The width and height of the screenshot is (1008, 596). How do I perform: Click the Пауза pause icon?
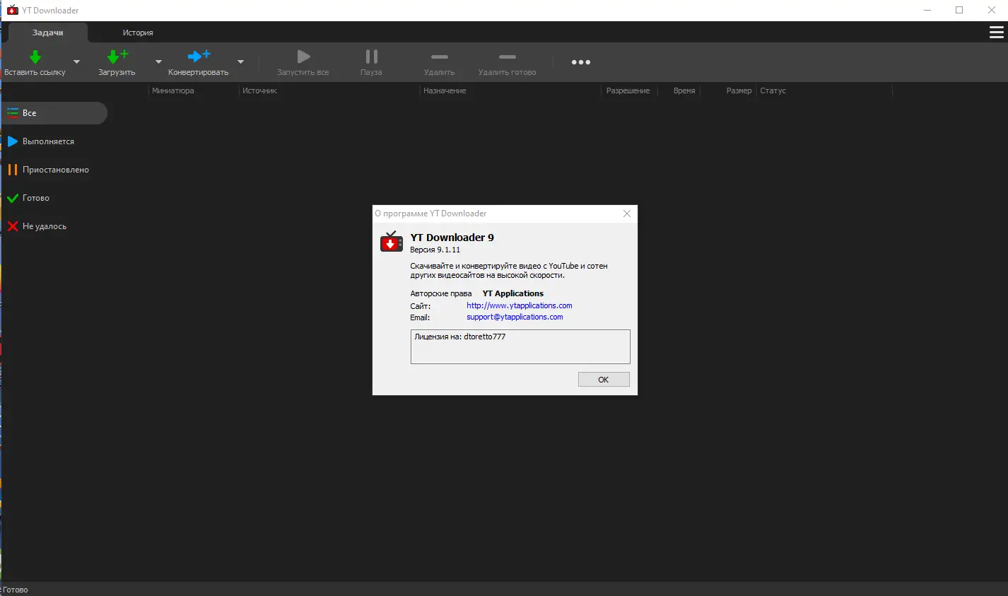coord(370,57)
